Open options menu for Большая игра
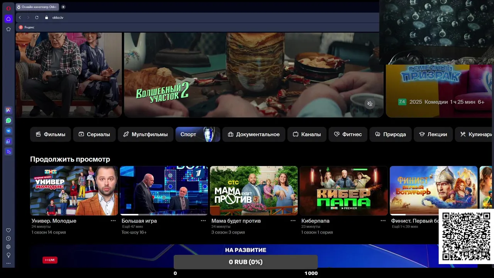This screenshot has width=494, height=278. click(203, 221)
